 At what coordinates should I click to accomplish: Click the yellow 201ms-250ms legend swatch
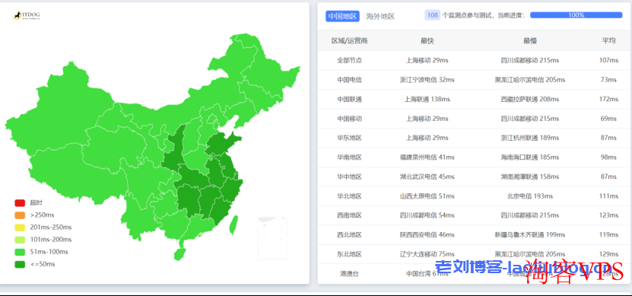click(20, 228)
